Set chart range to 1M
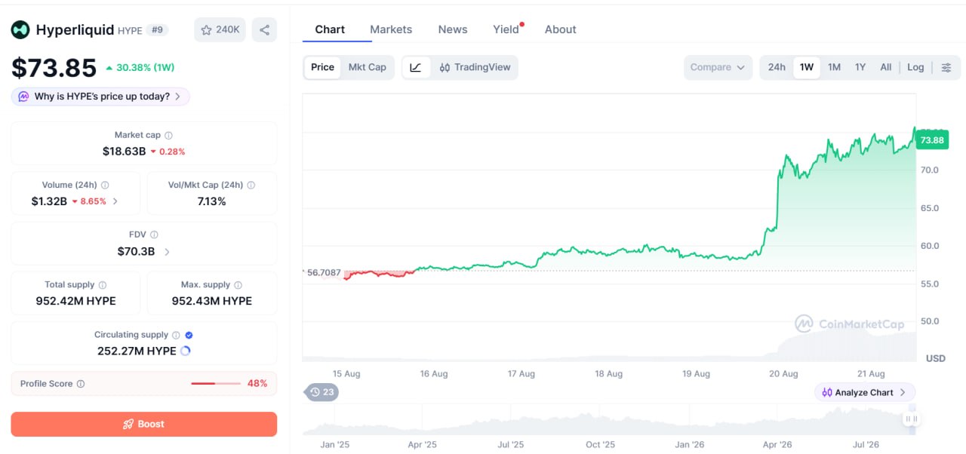Screen dimensions: 966x454 (x=834, y=67)
